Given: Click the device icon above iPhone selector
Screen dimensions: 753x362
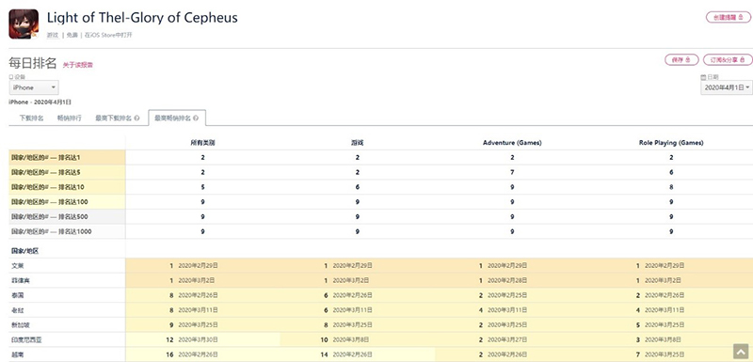Looking at the screenshot, I should (x=11, y=77).
